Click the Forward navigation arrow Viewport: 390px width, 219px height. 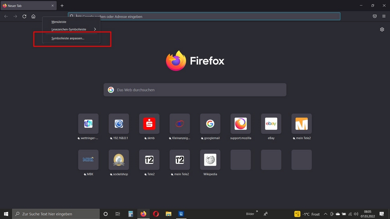click(x=15, y=16)
